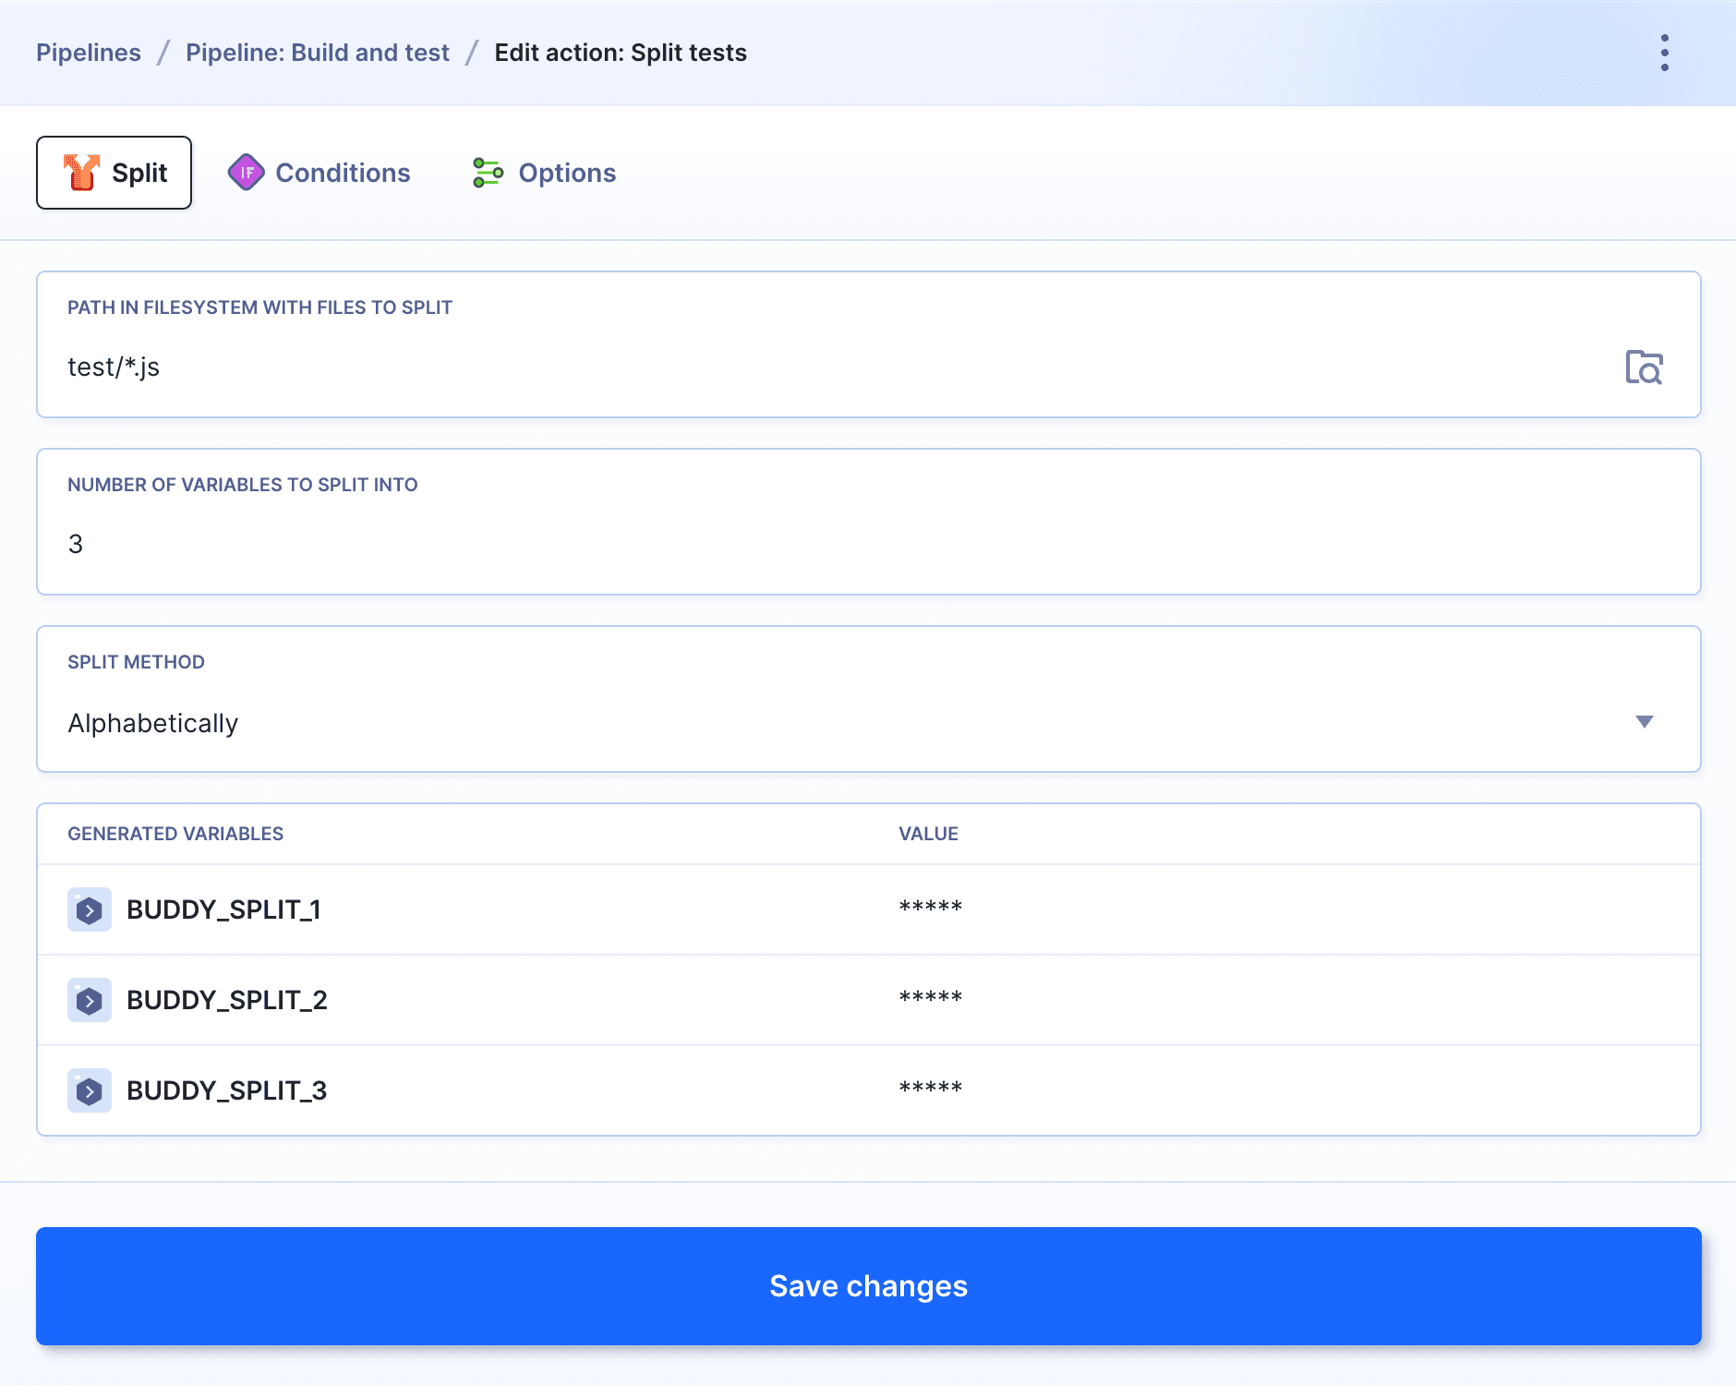Click the Split Method chevron arrow
1736x1385 pixels.
(1646, 723)
